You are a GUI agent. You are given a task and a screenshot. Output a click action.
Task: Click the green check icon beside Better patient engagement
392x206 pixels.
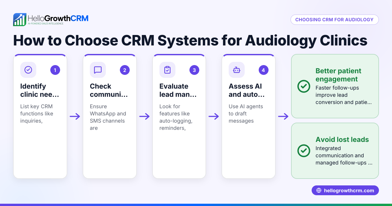click(x=304, y=86)
